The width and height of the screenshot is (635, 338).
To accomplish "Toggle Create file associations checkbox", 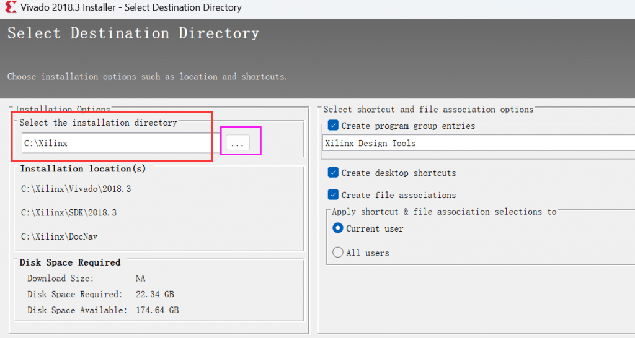I will [333, 195].
